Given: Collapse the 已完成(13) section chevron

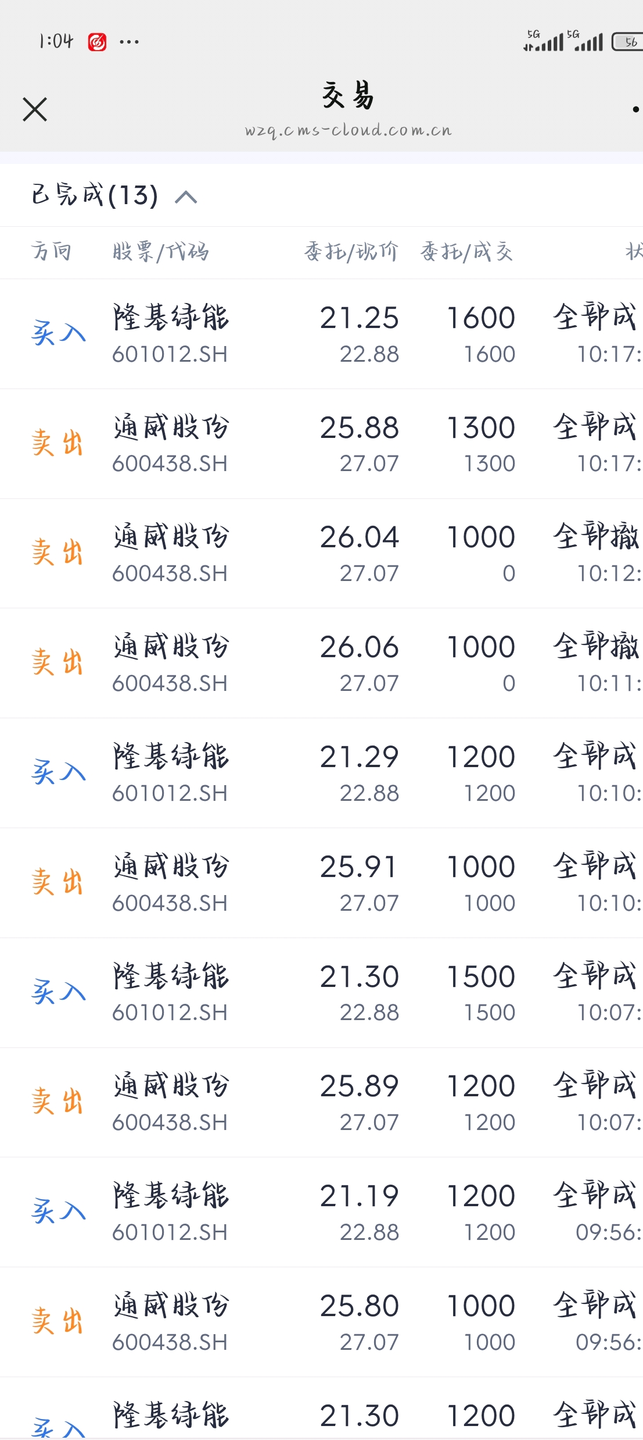Looking at the screenshot, I should [186, 197].
